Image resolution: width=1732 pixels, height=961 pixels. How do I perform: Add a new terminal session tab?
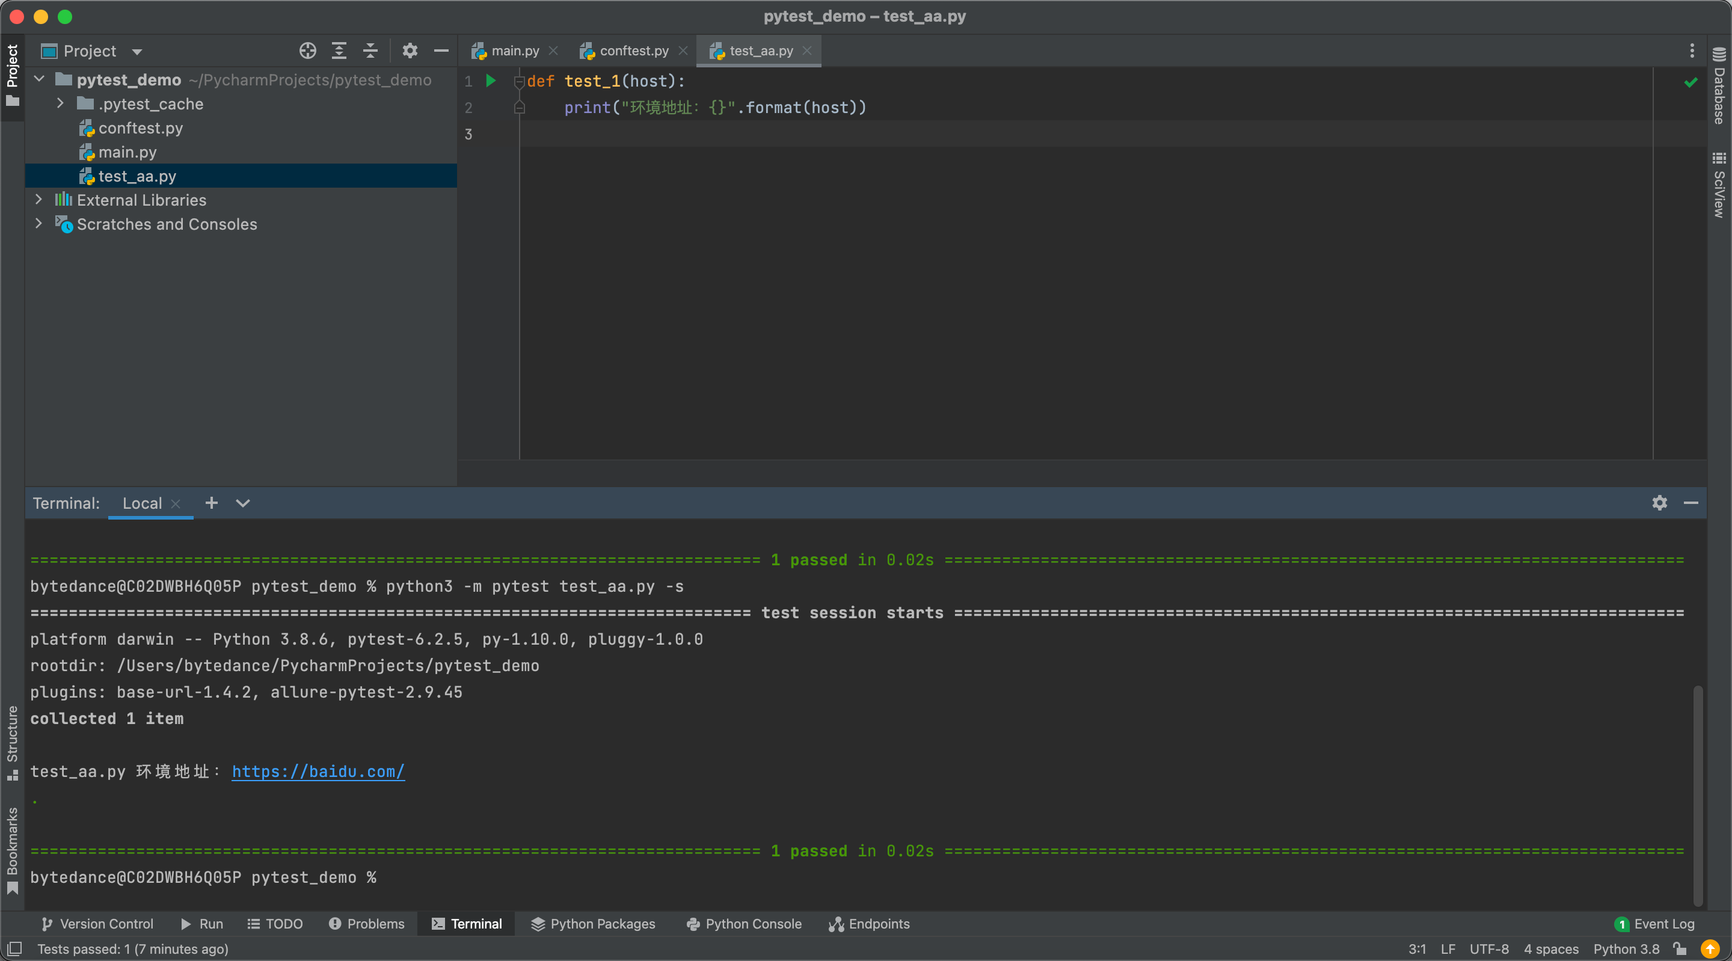point(211,503)
